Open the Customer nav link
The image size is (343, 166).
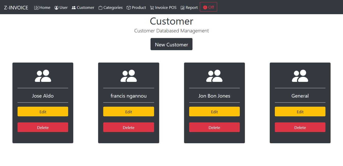(x=83, y=8)
